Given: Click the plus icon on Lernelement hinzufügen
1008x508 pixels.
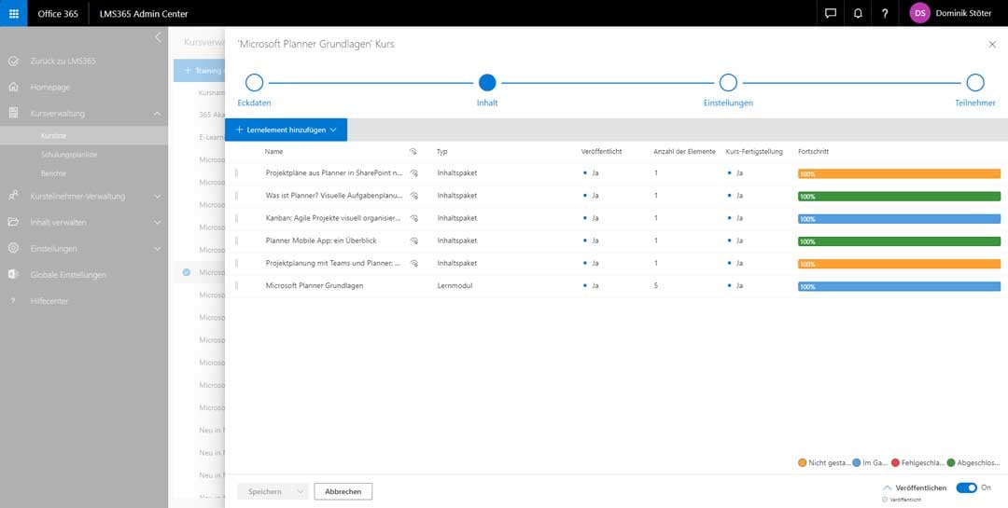Looking at the screenshot, I should click(x=239, y=130).
